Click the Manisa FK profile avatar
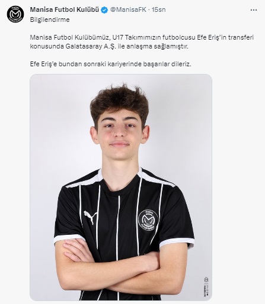Viewport: 265px width, 304px height. pos(15,14)
